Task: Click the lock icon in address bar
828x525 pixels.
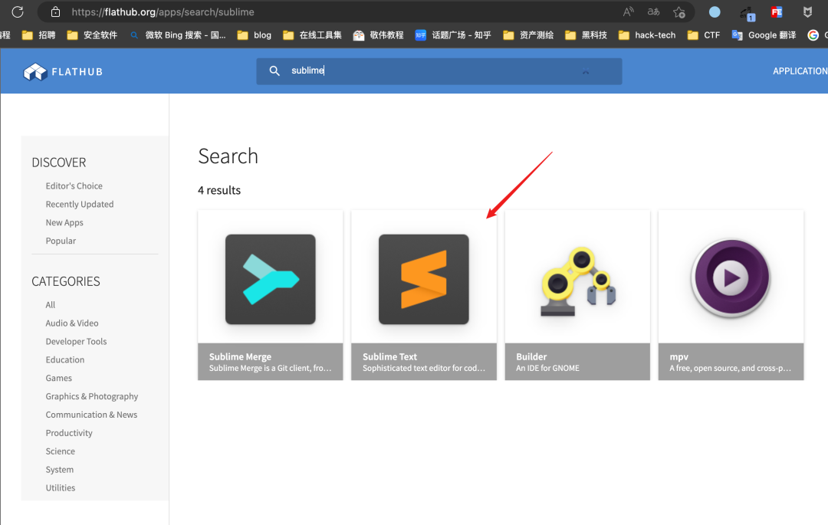Action: click(55, 11)
